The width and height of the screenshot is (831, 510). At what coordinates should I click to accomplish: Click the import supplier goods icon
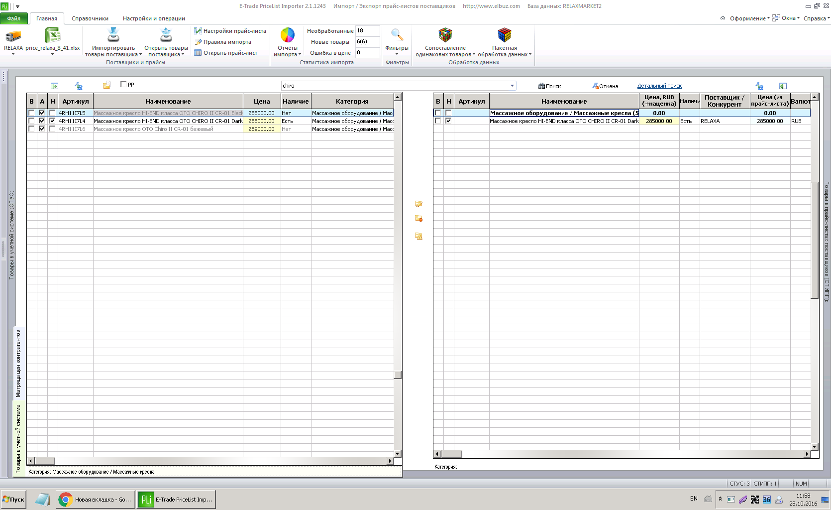(x=113, y=35)
